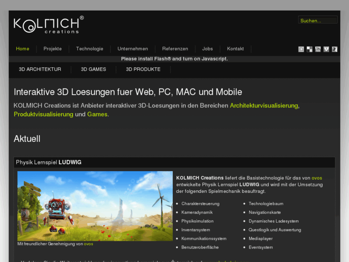The height and width of the screenshot is (262, 349).
Task: Click the 'Kommunikationssystem' list item
Action: coord(204,238)
